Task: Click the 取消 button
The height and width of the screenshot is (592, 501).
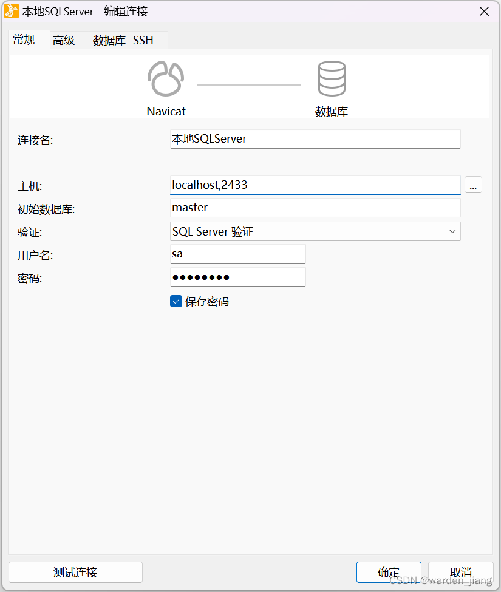Action: click(x=460, y=572)
